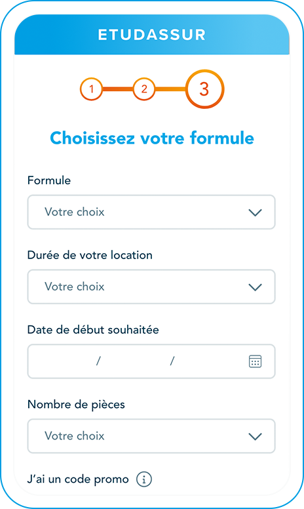This screenshot has height=509, width=304.
Task: Focus the month field between the slashes
Action: point(135,361)
